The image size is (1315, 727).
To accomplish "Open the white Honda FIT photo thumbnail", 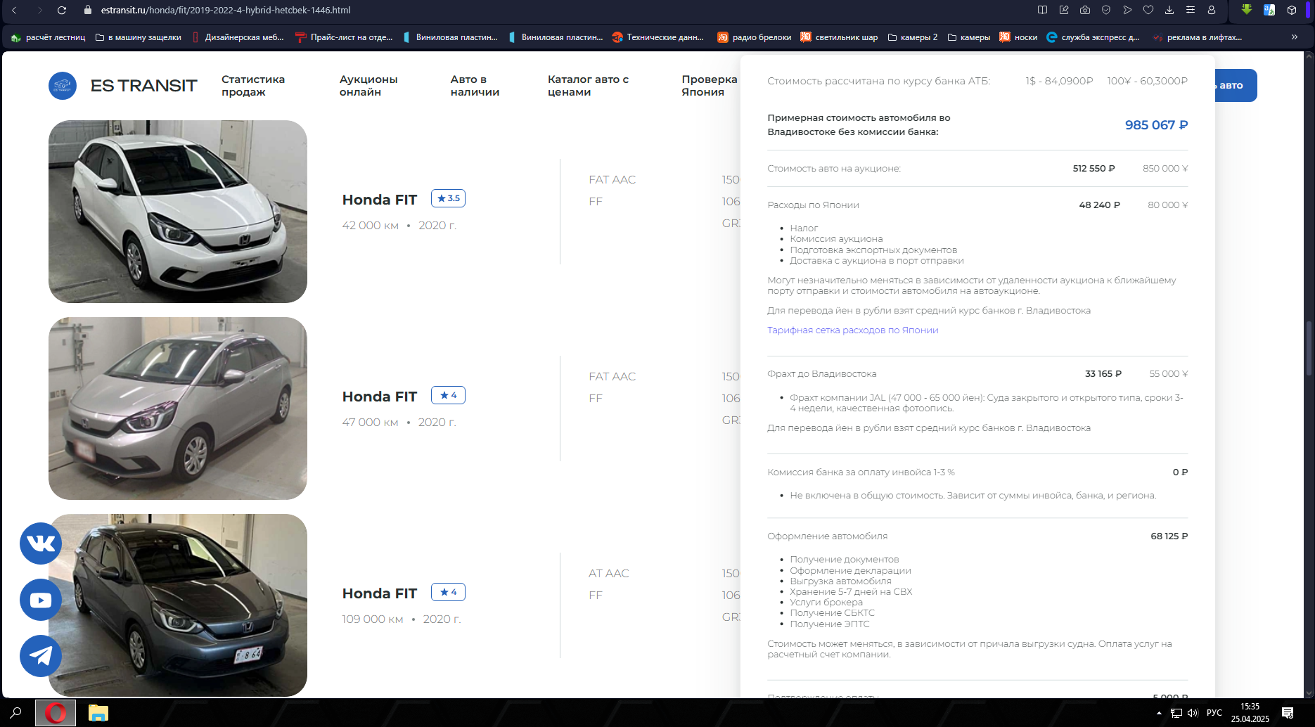I will [178, 212].
